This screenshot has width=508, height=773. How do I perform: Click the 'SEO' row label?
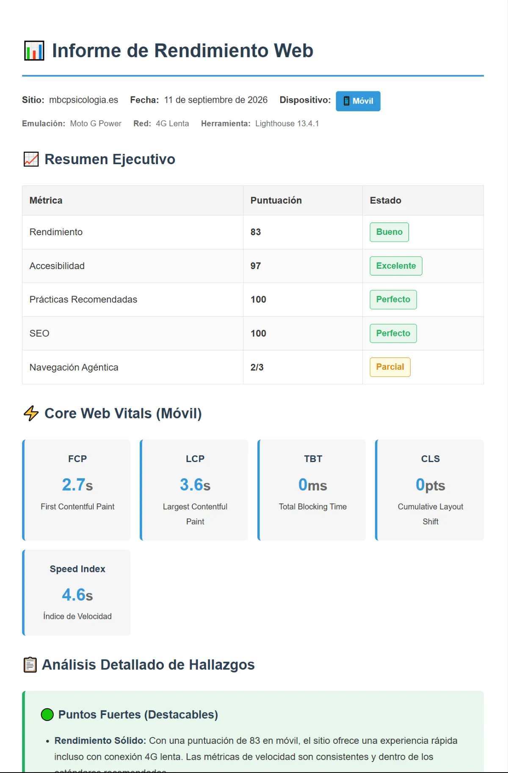39,333
